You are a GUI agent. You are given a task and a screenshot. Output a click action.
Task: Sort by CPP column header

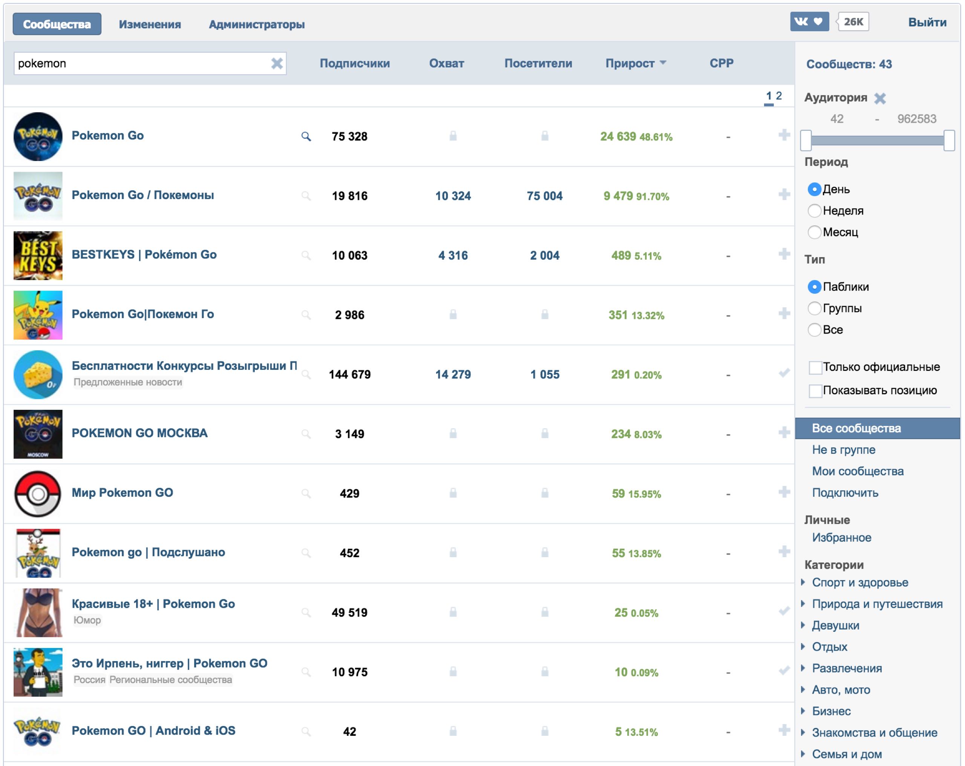pyautogui.click(x=721, y=63)
